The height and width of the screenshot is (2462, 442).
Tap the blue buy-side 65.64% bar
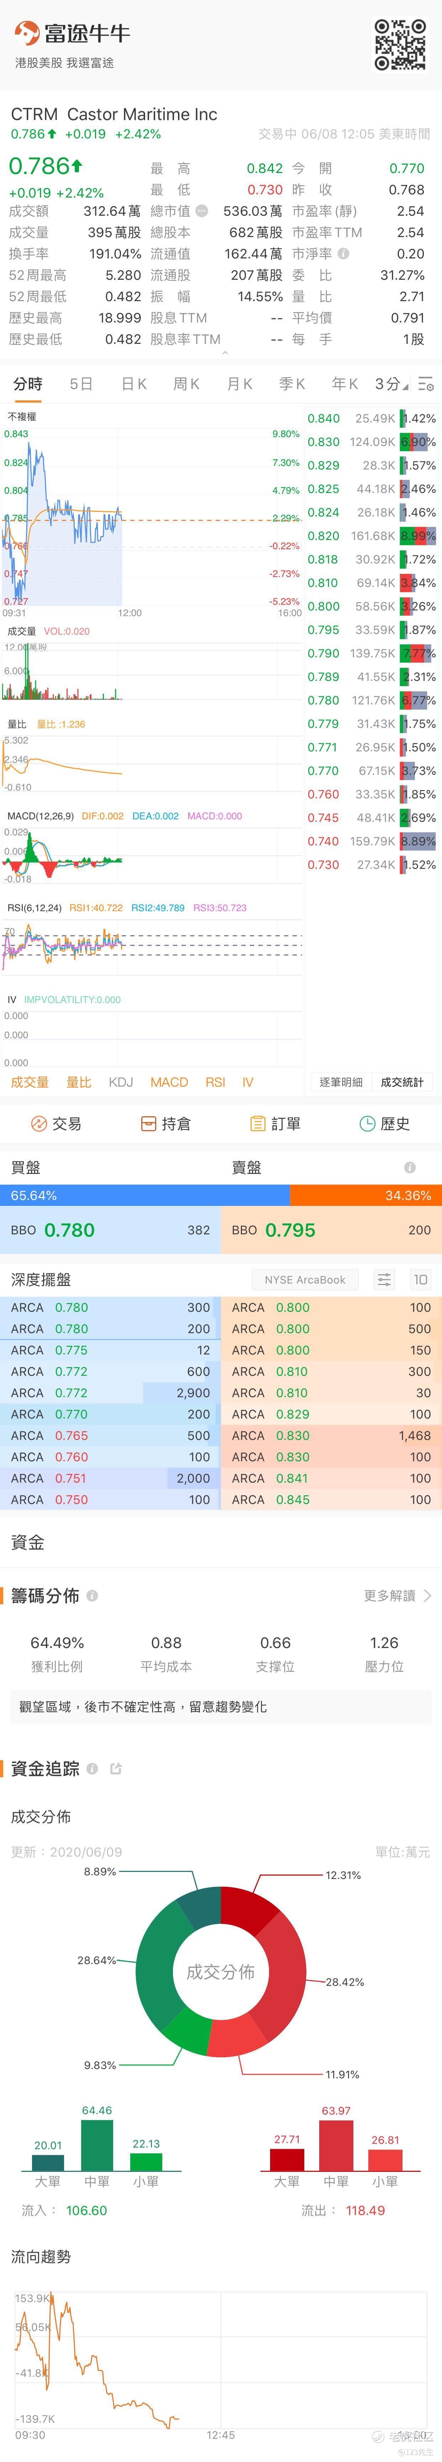[x=145, y=1196]
